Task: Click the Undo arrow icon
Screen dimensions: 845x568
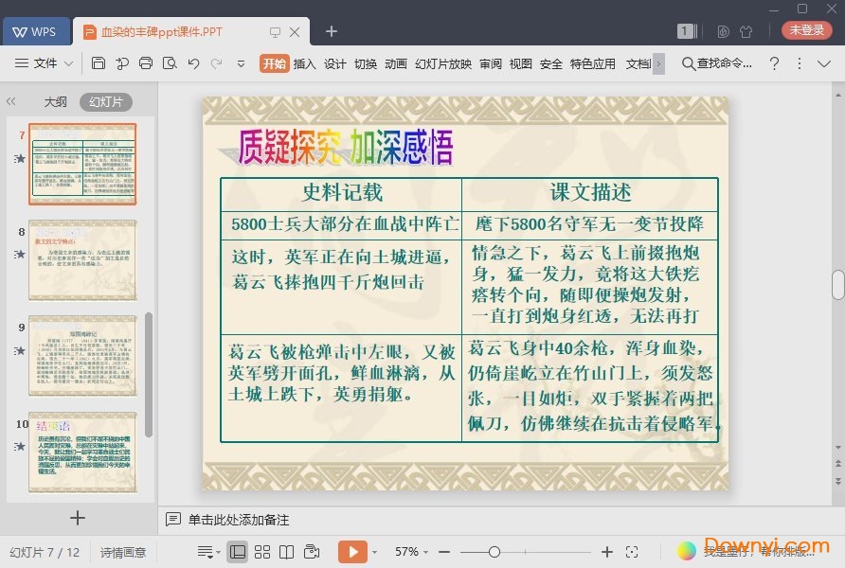Action: (193, 63)
